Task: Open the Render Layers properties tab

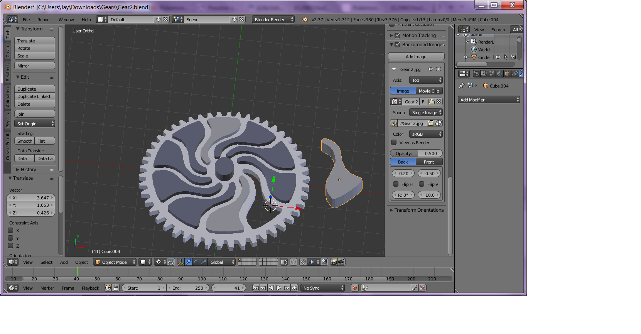Action: [x=484, y=74]
